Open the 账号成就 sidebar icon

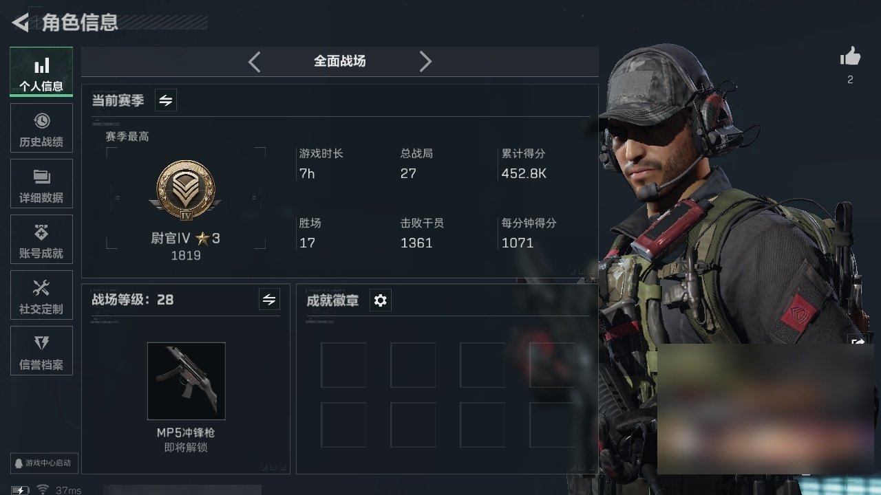click(x=41, y=239)
